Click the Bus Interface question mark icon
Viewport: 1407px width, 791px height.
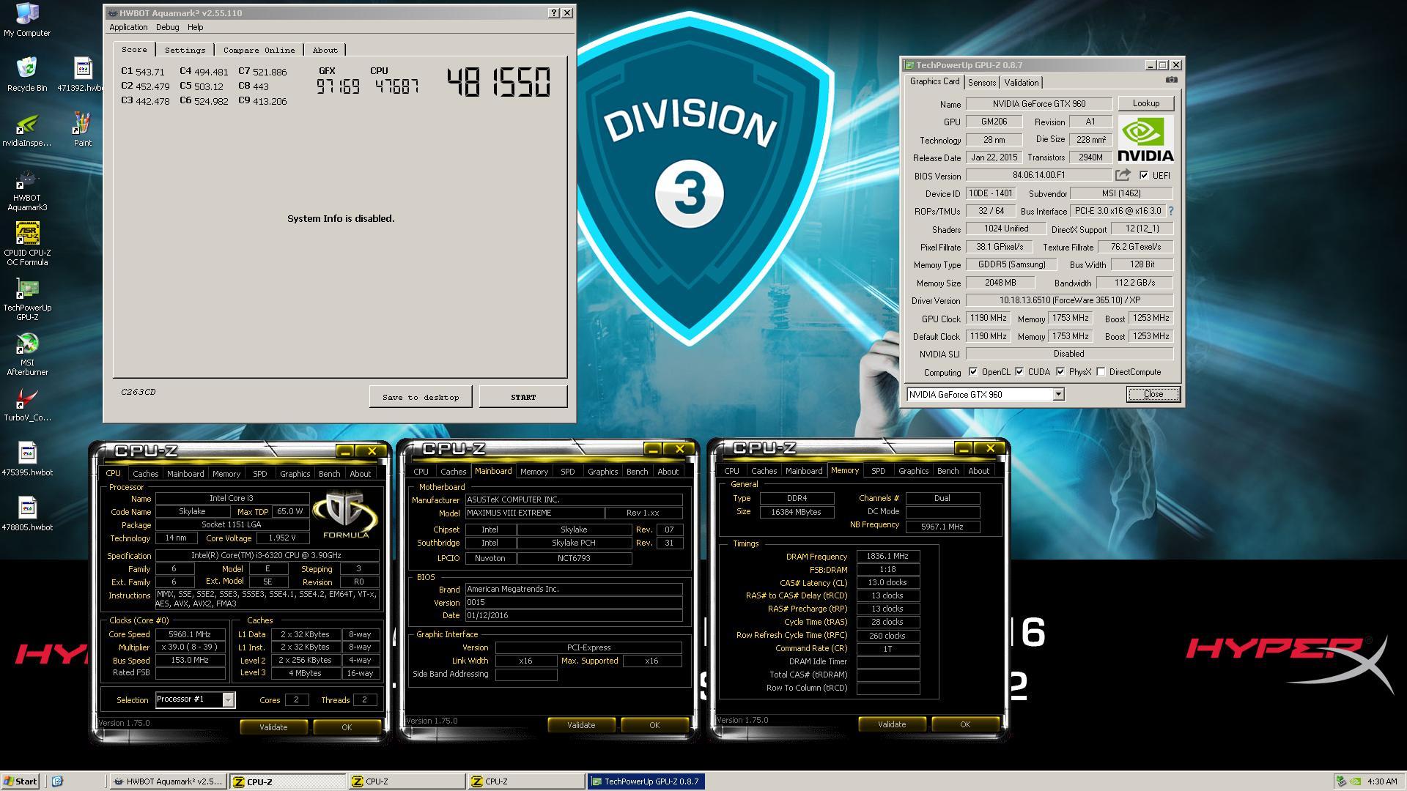pyautogui.click(x=1171, y=211)
